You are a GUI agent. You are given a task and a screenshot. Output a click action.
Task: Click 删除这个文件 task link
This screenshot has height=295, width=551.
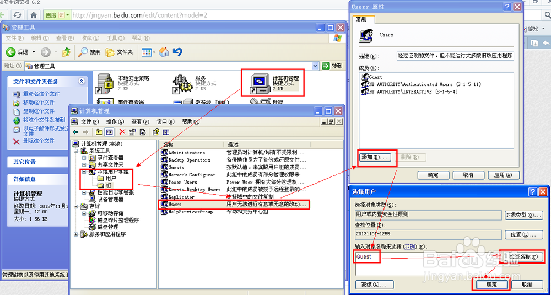39,140
